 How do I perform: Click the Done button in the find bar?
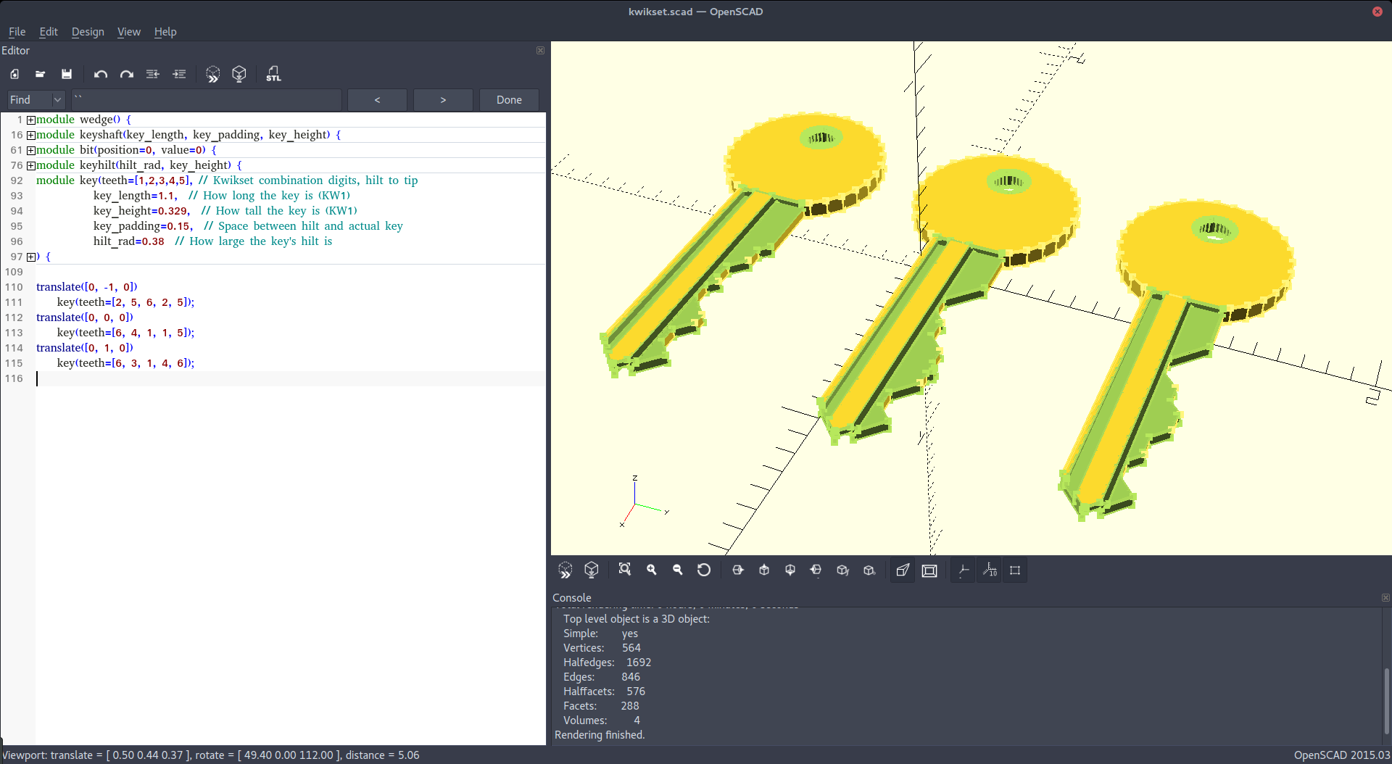(x=509, y=100)
